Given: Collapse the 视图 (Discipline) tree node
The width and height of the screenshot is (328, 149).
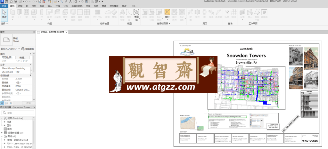Looking at the screenshot, I should tap(2, 118).
